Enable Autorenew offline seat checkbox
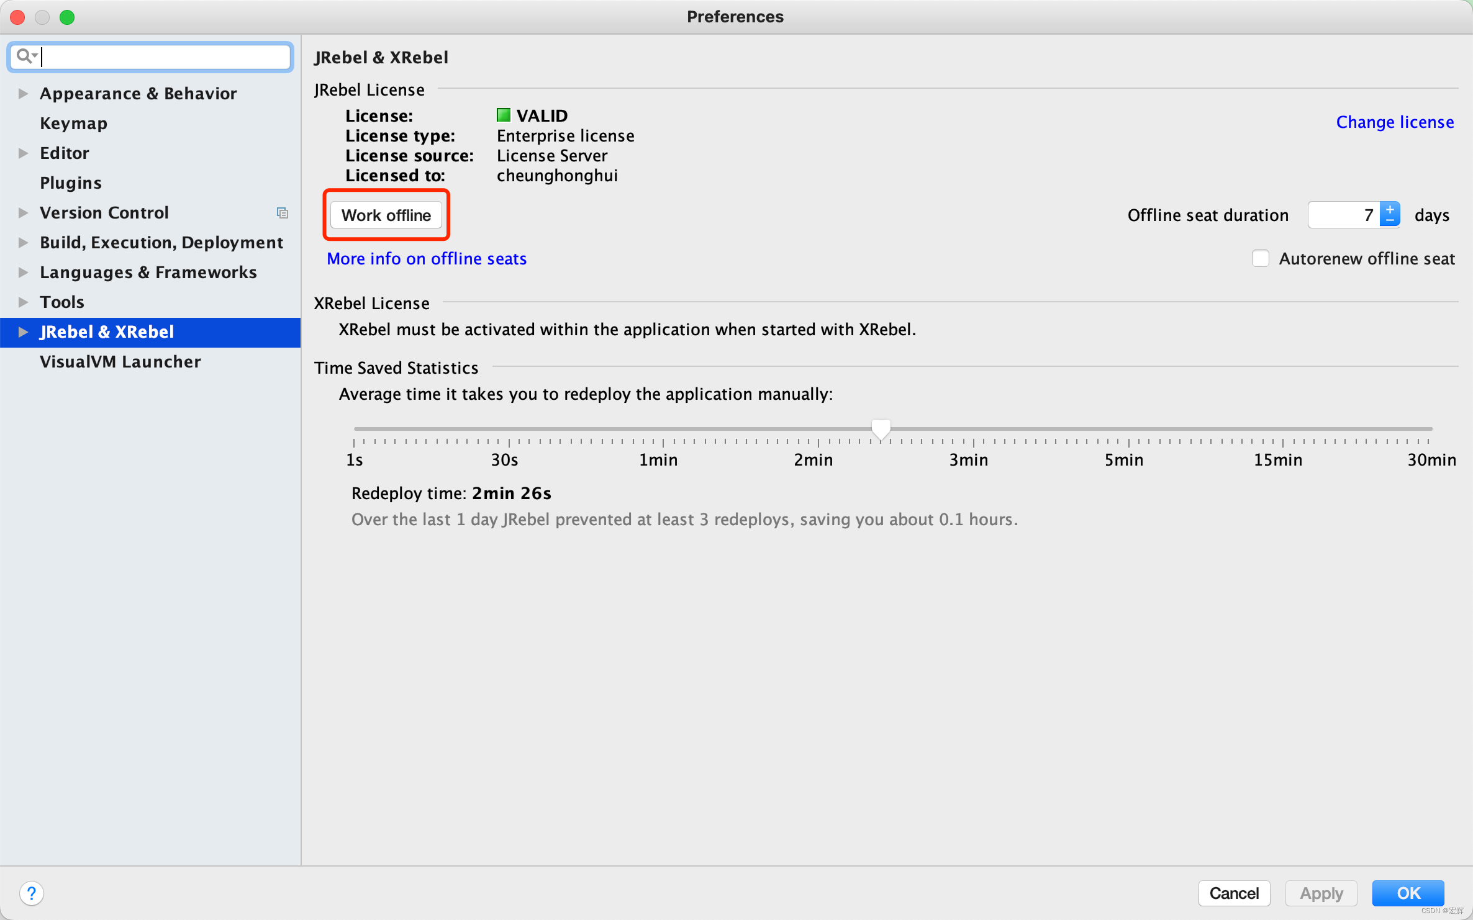 pos(1261,258)
